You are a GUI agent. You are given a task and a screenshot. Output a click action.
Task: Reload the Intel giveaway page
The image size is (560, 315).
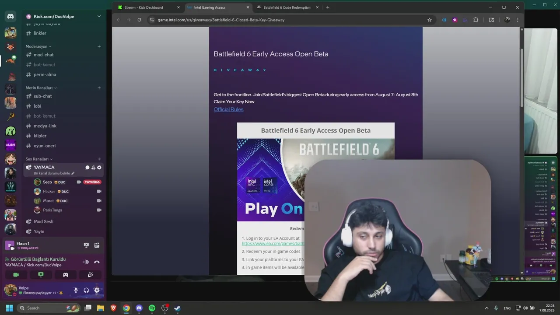(139, 20)
